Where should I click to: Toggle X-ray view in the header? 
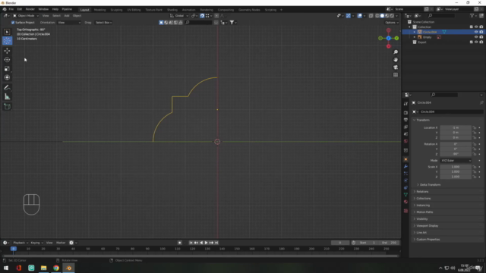pos(371,16)
